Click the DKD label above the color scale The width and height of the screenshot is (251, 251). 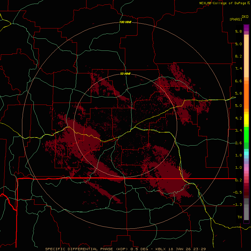tap(245, 17)
